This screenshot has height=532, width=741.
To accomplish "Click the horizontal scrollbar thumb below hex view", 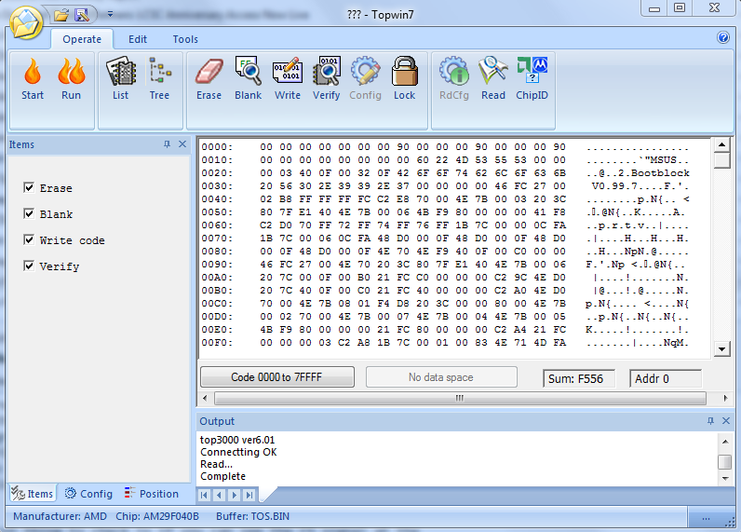I will (x=460, y=398).
